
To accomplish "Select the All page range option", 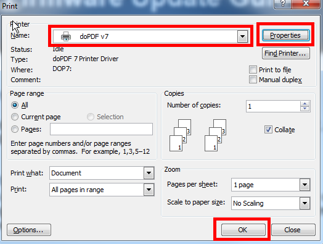I will (x=15, y=105).
